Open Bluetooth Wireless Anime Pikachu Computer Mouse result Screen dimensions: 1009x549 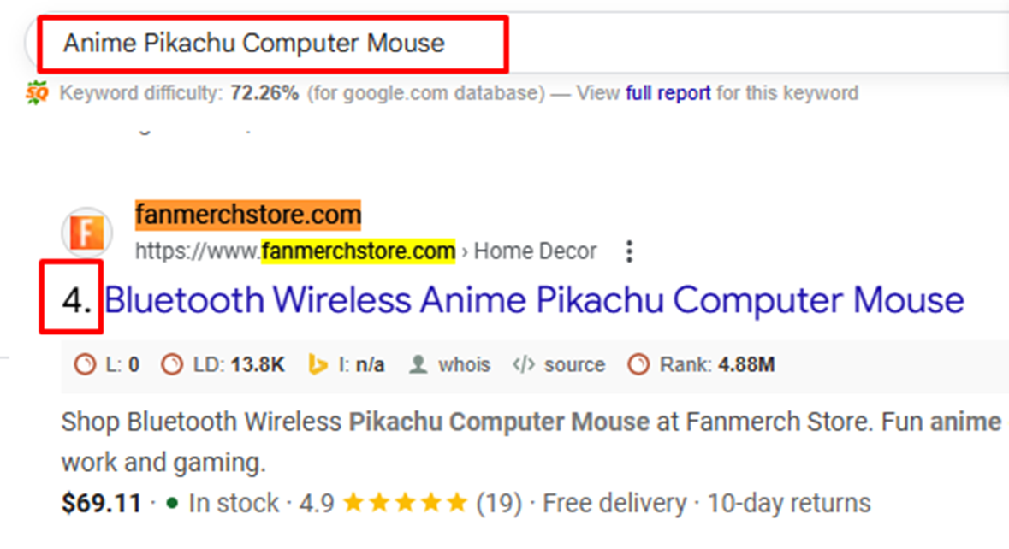pos(534,300)
